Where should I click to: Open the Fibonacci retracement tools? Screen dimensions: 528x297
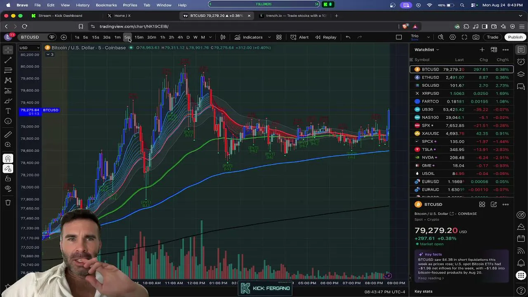(8, 70)
